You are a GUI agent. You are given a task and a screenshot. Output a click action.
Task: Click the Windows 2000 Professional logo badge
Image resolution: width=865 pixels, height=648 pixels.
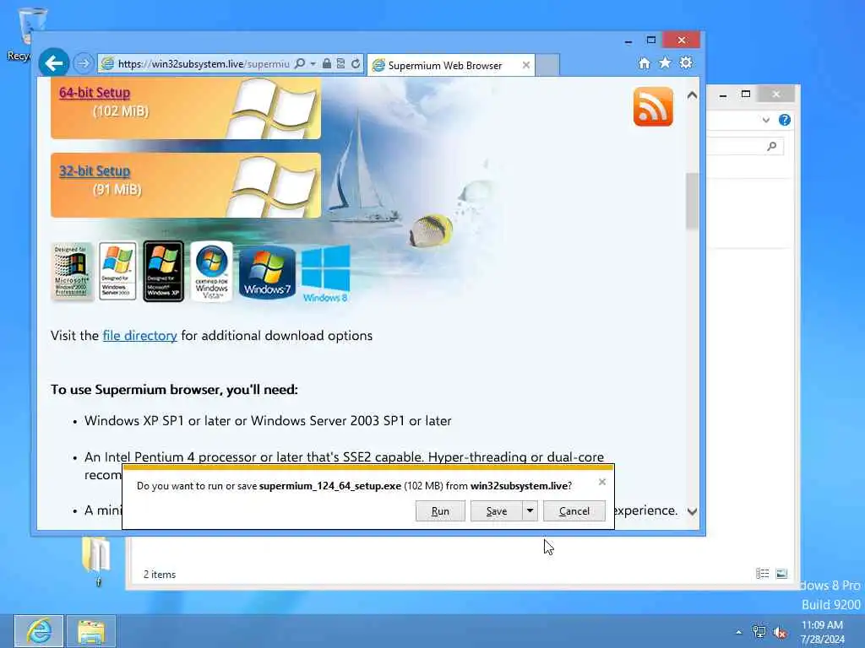[72, 271]
